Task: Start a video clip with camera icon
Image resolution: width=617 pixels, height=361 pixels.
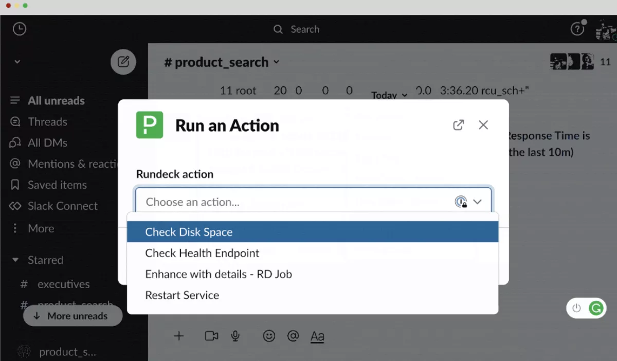Action: [x=211, y=336]
